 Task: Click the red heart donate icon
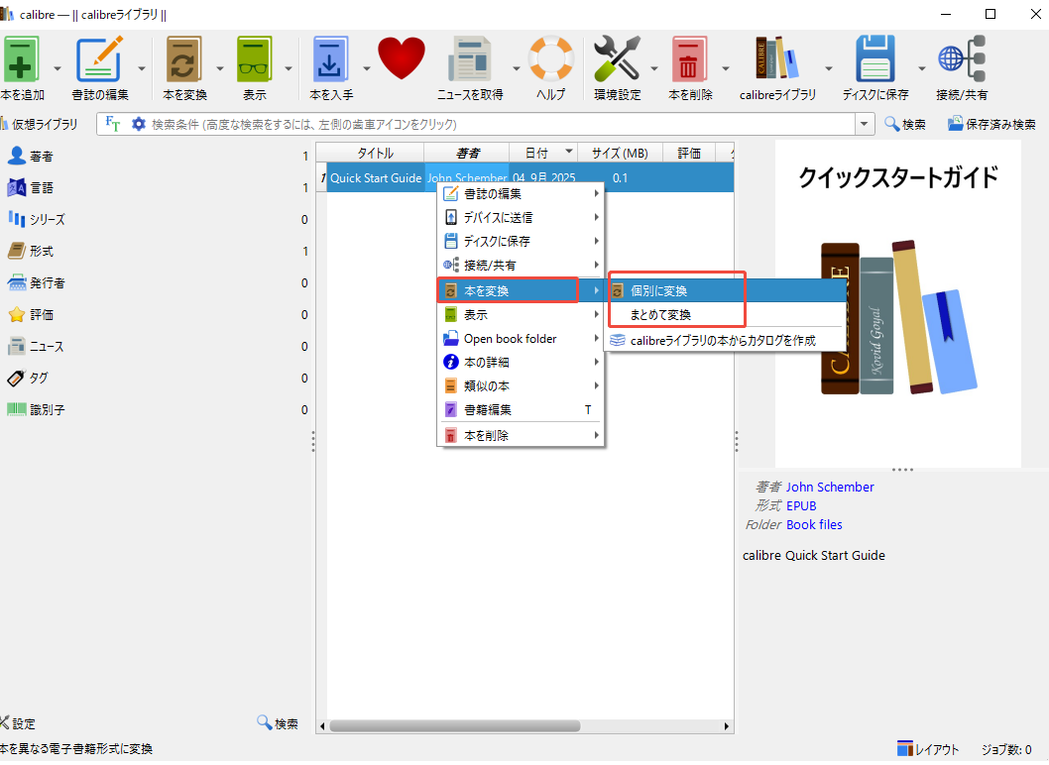click(402, 58)
